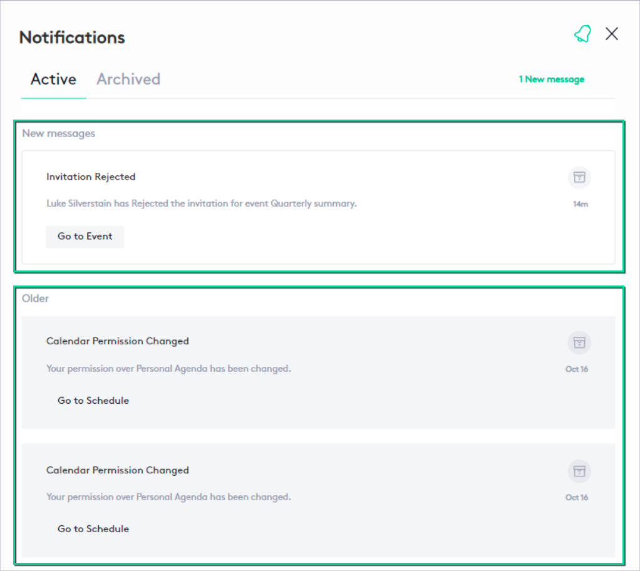
Task: Click the Luke Silverstain rejection message text
Action: coord(202,203)
